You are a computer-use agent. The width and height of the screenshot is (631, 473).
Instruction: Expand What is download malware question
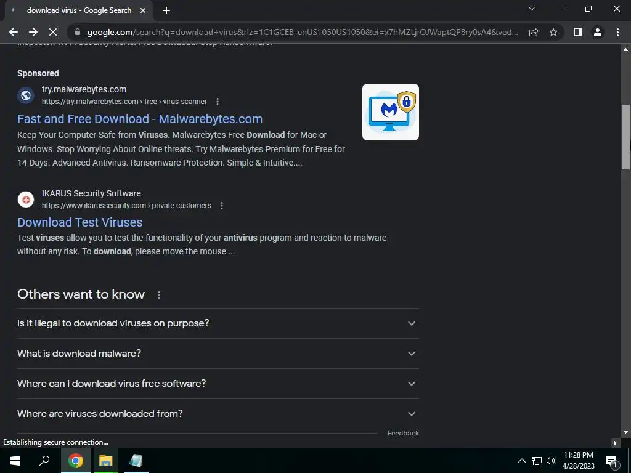(218, 354)
